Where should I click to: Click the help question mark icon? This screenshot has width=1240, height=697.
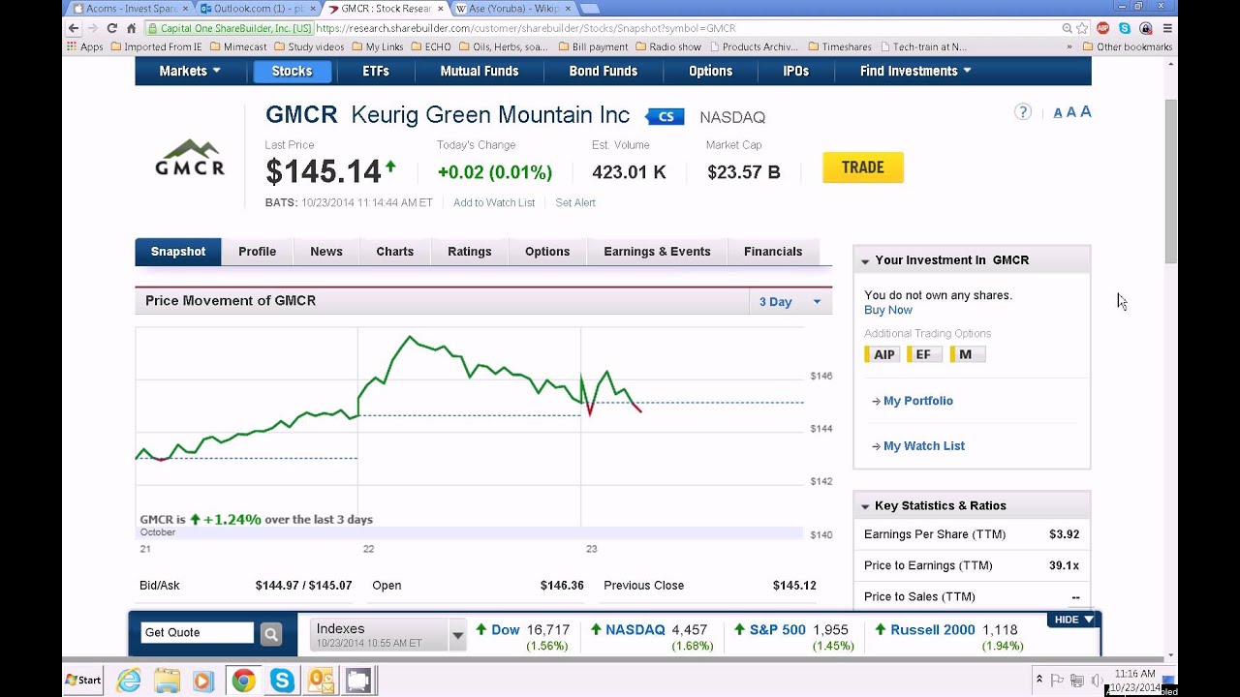click(1023, 112)
